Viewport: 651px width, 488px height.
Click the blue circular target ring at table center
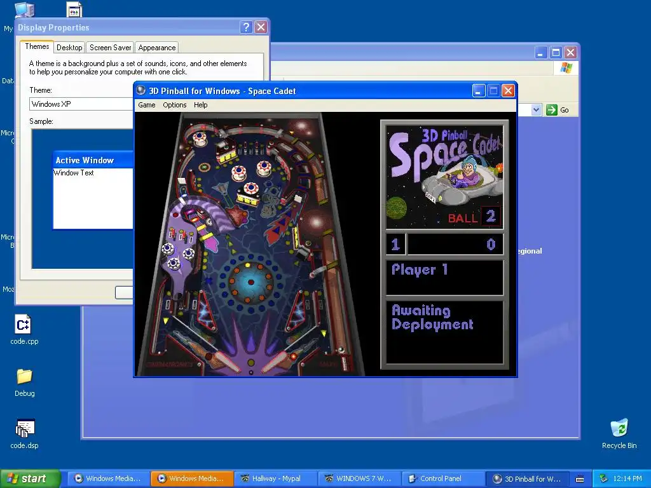250,282
